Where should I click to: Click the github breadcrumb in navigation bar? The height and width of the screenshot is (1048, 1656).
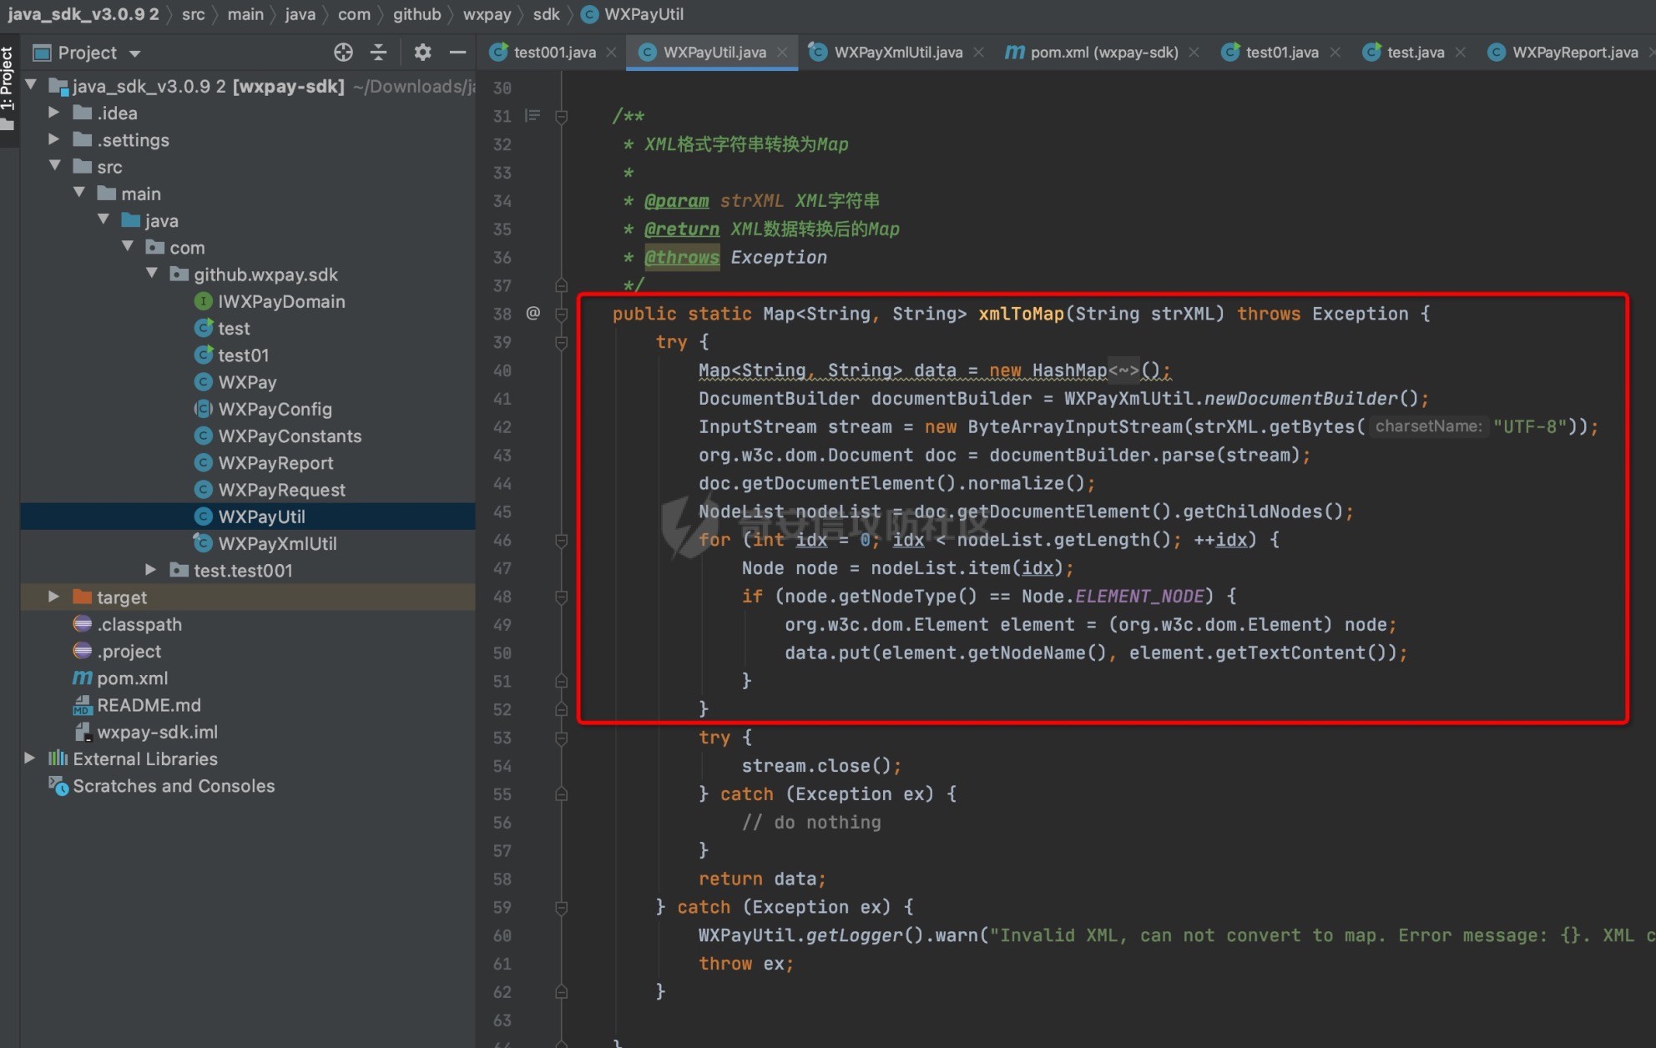(x=417, y=14)
